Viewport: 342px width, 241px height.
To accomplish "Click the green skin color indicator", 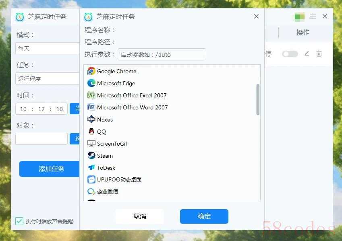I will 299,17.
